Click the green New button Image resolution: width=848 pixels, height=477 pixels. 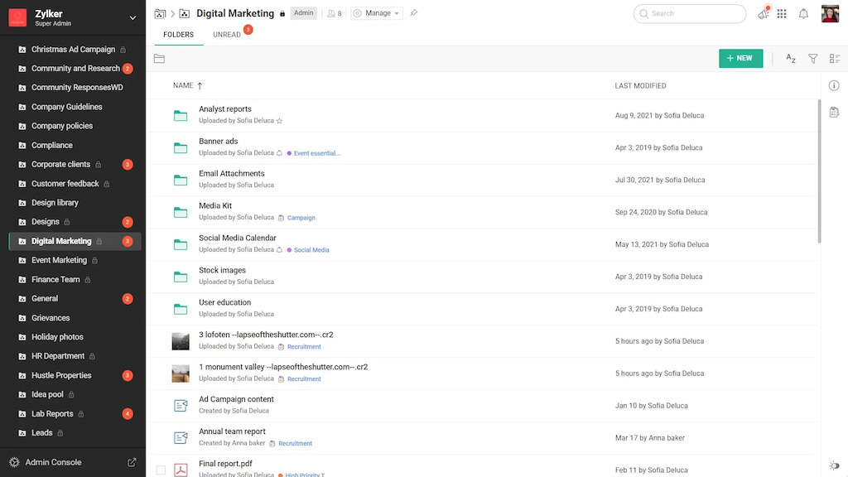(x=740, y=58)
